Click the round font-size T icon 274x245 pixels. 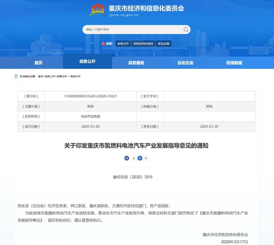point(126,158)
